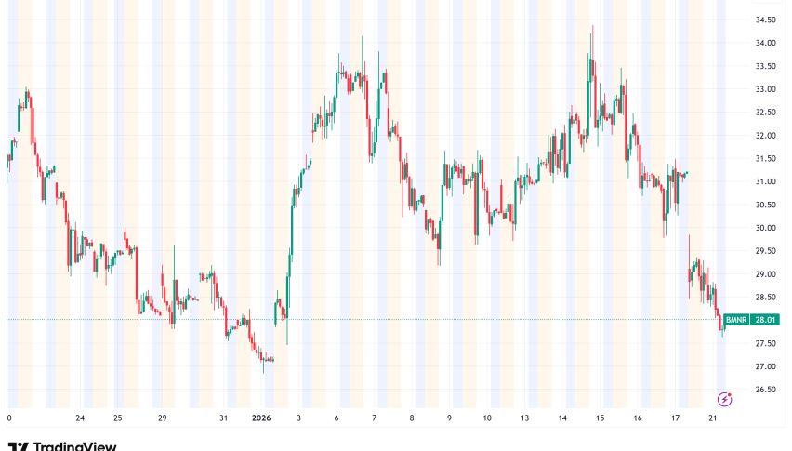Click the 30.00 price axis label

pyautogui.click(x=765, y=228)
